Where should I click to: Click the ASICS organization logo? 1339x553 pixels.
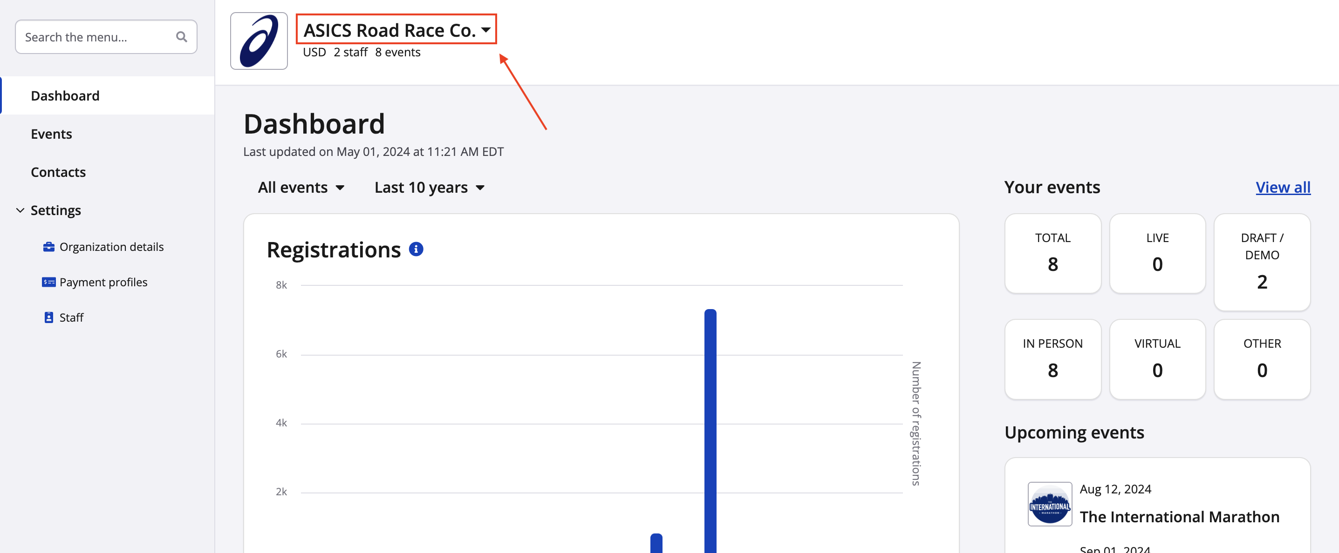coord(258,41)
